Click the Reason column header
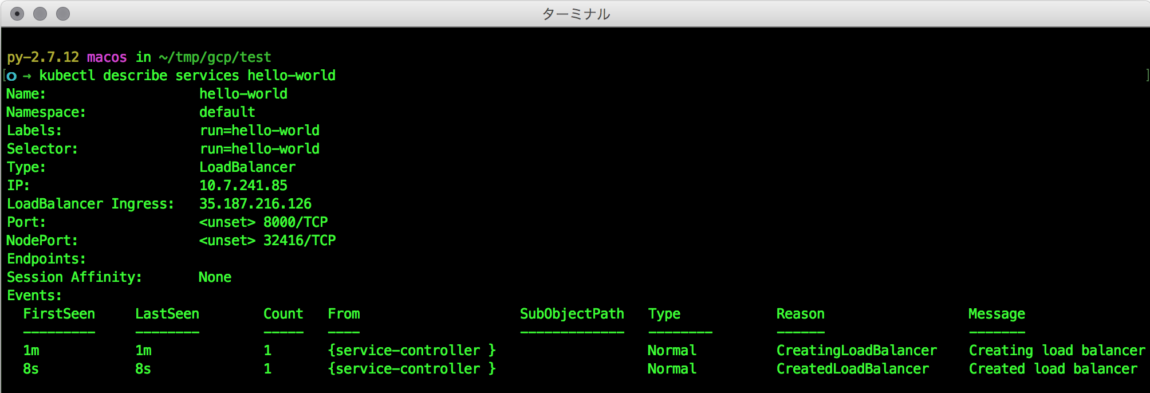This screenshot has height=393, width=1150. point(801,314)
